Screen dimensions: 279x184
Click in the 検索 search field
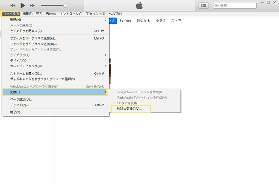(x=235, y=6)
